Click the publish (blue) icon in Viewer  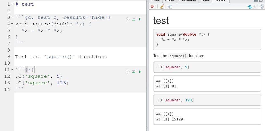[x=250, y=7]
